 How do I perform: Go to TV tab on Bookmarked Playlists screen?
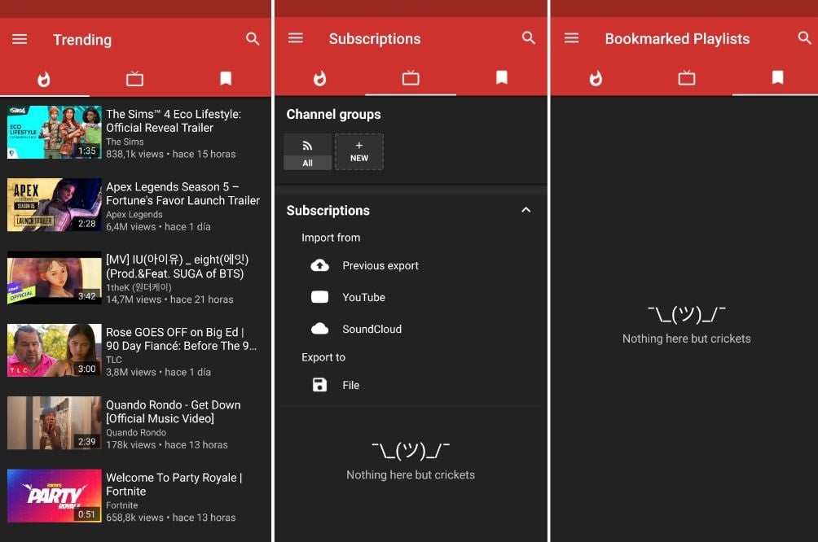point(687,78)
